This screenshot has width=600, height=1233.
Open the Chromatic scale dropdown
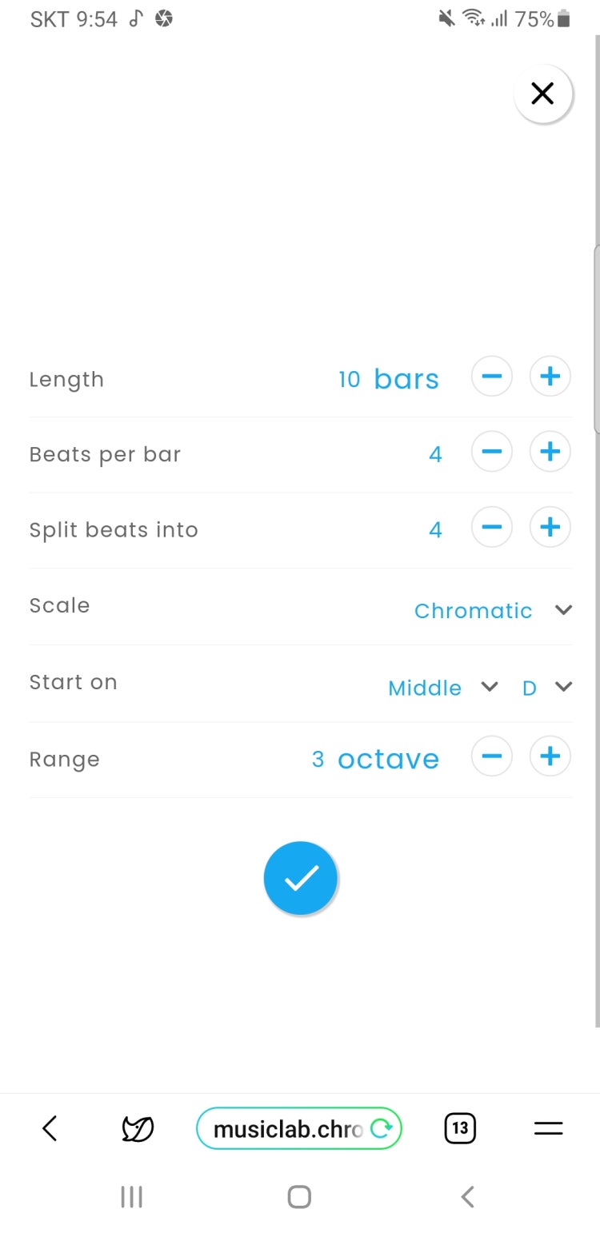494,610
